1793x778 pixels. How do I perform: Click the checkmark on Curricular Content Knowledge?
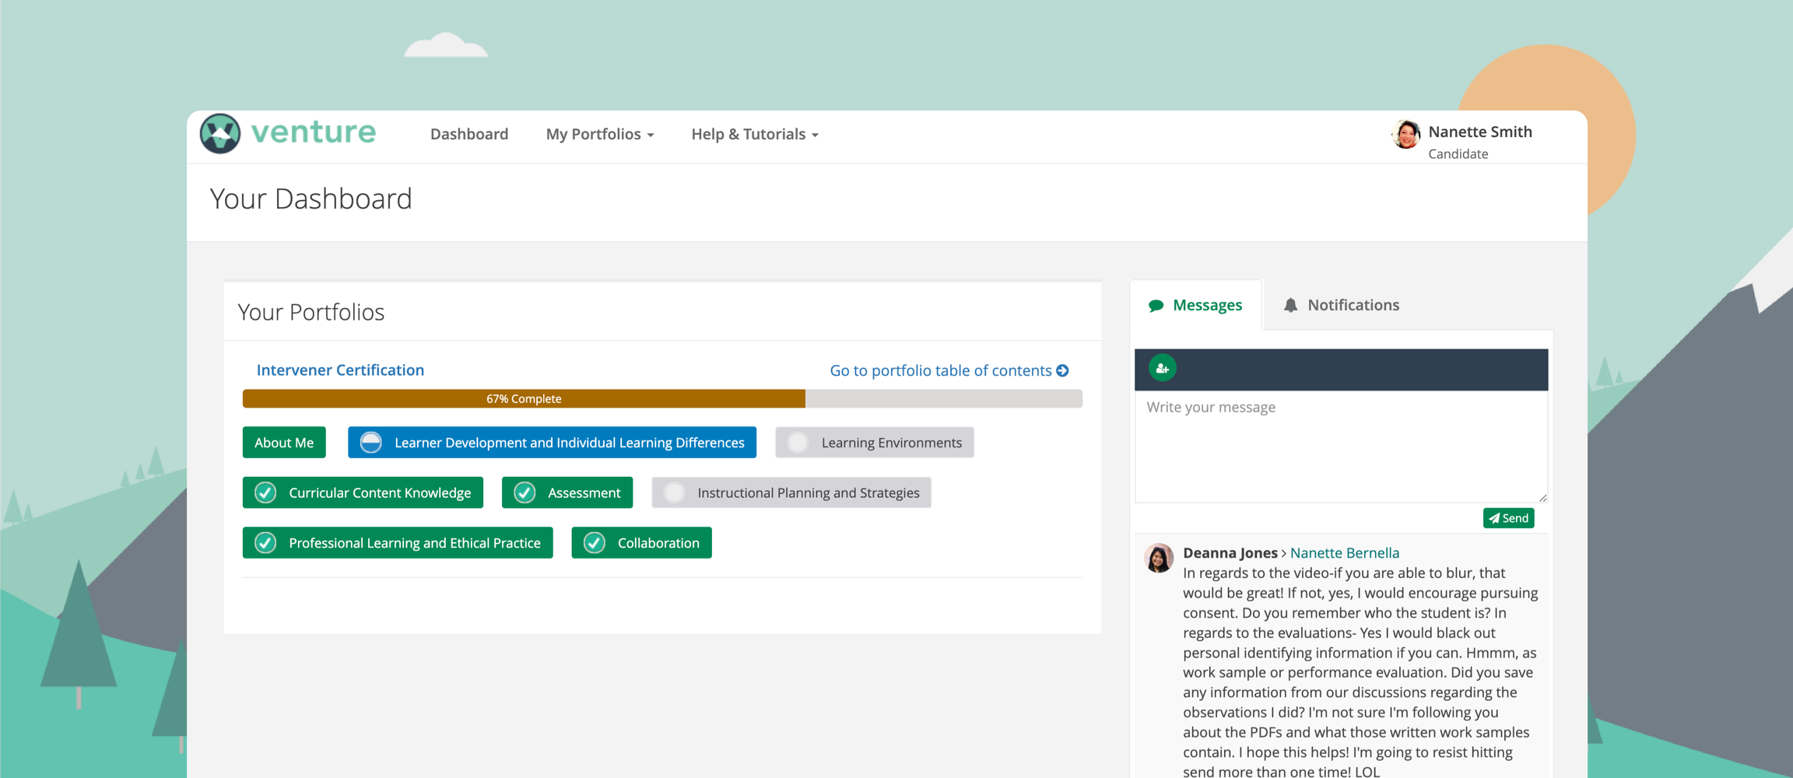coord(265,492)
